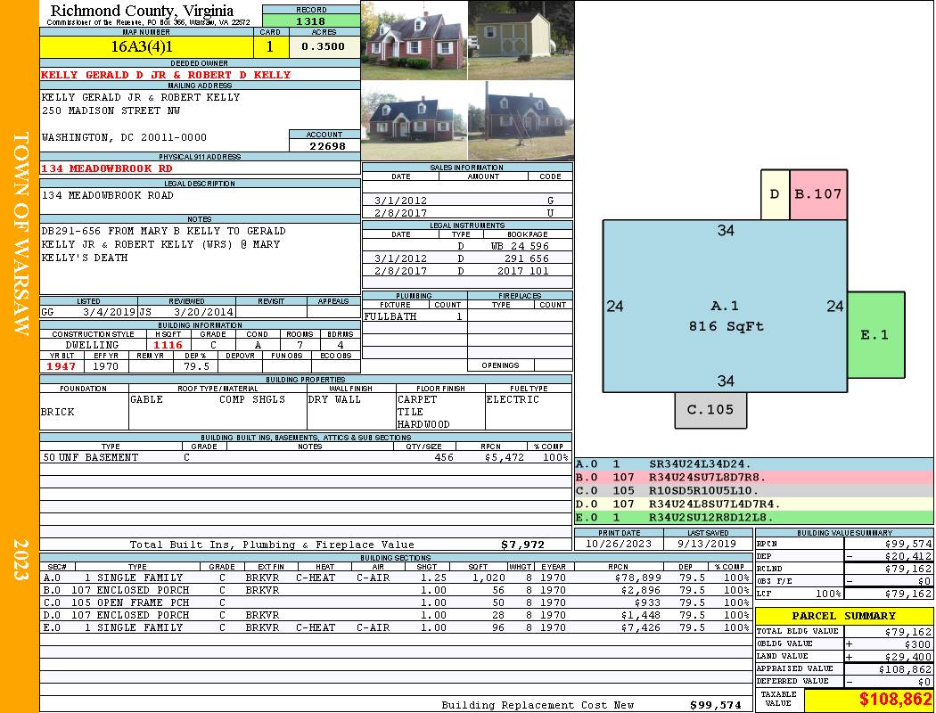
Task: Click Richmond County, Virginia title
Action: (x=142, y=11)
